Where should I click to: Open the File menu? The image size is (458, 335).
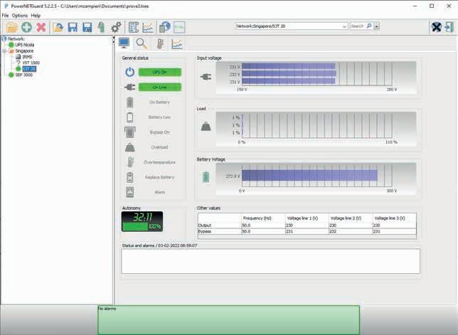click(5, 16)
